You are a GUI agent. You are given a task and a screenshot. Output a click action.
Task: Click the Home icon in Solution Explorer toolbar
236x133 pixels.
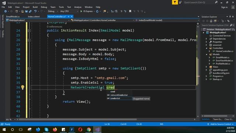[x=211, y=21]
